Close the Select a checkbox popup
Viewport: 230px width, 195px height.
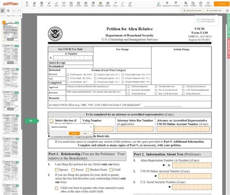(x=91, y=127)
